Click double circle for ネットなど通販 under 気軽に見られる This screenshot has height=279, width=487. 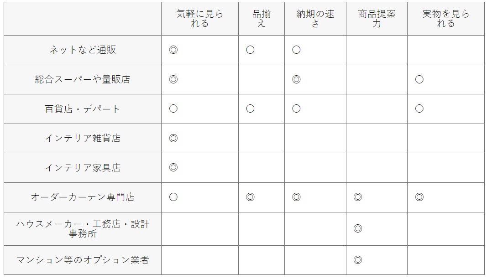[x=173, y=50]
